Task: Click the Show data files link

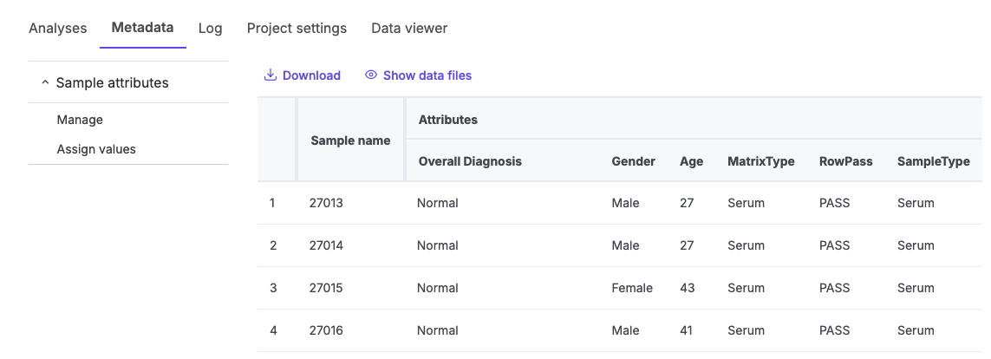Action: pyautogui.click(x=427, y=75)
